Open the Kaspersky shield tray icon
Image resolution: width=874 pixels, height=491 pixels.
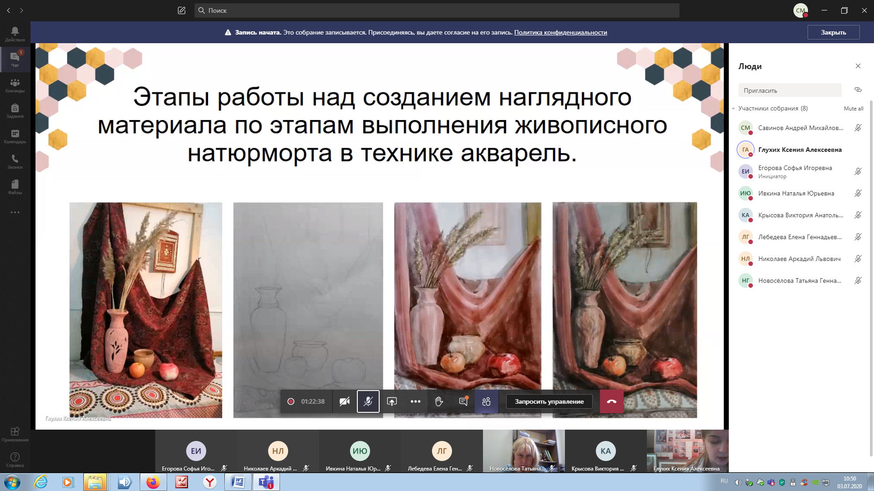(x=782, y=482)
